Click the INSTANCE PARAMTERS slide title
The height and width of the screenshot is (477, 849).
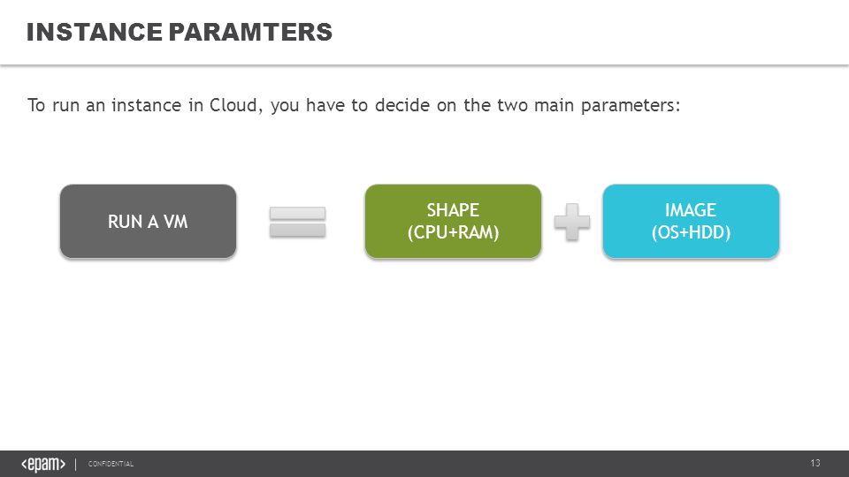pos(180,32)
